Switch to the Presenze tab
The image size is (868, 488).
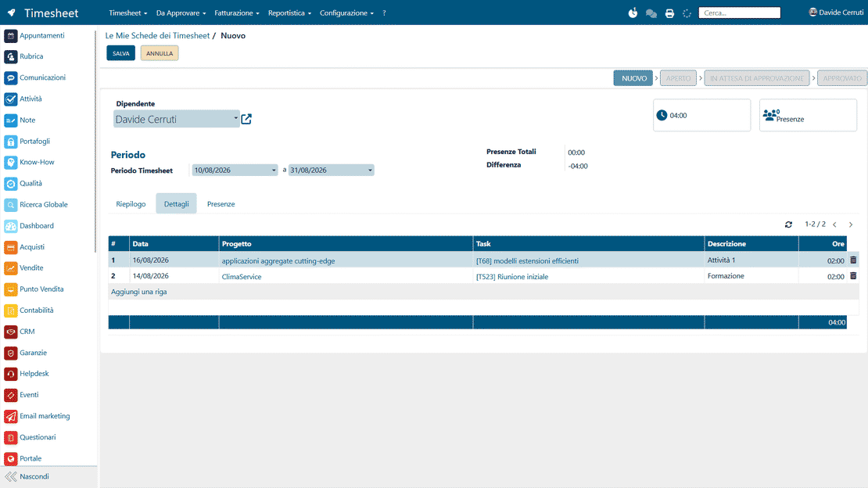pos(221,204)
